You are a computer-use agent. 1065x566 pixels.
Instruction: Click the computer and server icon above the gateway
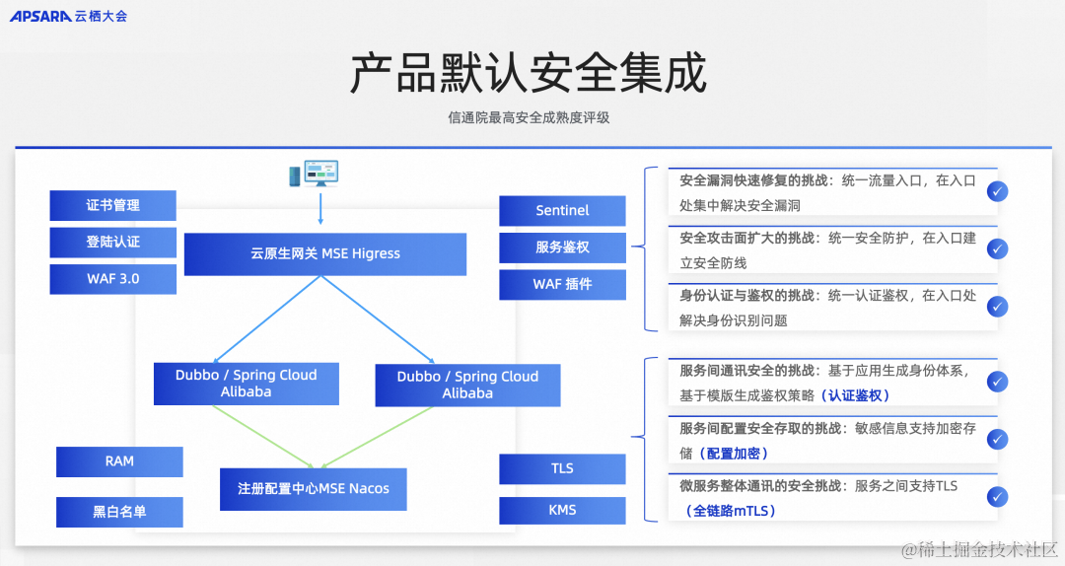point(314,174)
